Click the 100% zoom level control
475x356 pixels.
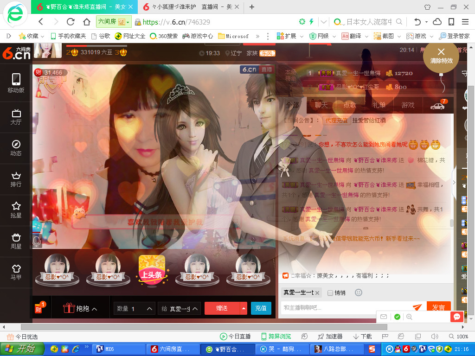point(459,337)
